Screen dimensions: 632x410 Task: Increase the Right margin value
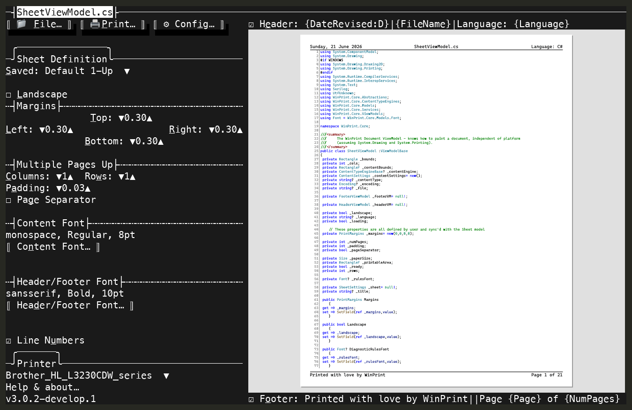pos(240,130)
